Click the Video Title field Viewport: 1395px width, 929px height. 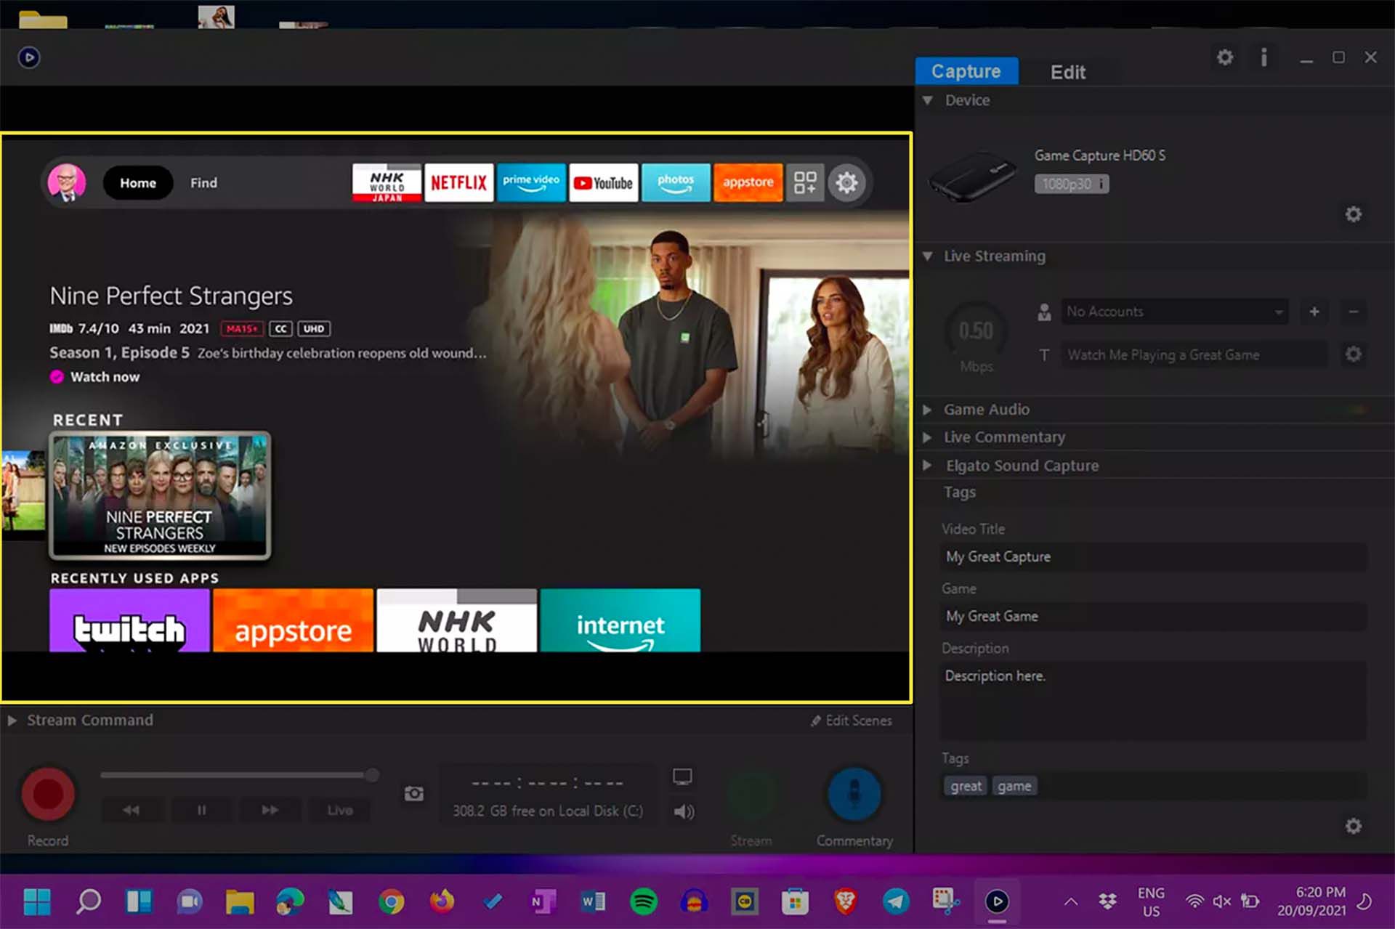coord(1154,557)
